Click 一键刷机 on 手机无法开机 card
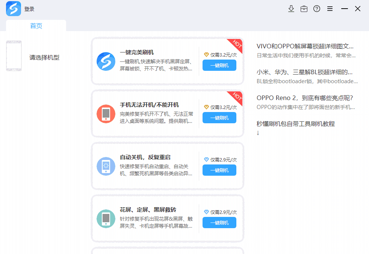 pos(219,117)
